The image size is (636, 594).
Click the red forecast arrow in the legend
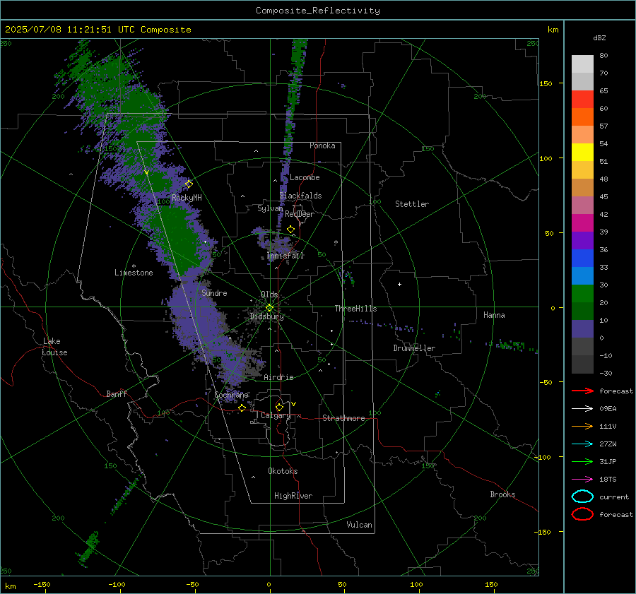(x=582, y=391)
